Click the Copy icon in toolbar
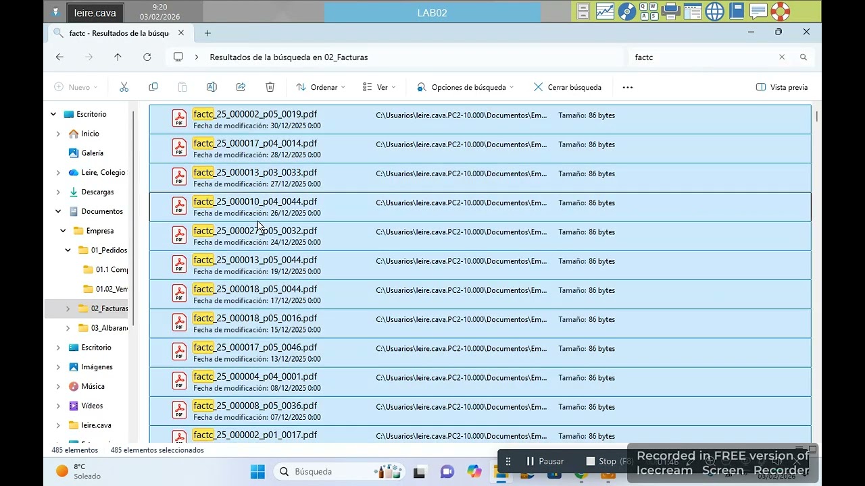Viewport: 865px width, 486px height. tap(153, 87)
